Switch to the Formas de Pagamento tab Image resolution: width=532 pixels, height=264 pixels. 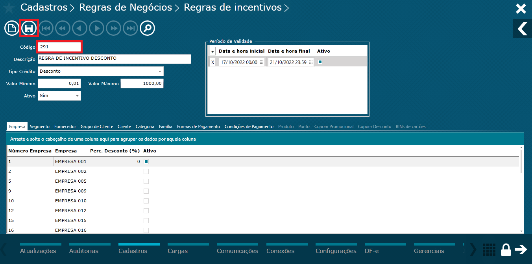[x=198, y=126]
